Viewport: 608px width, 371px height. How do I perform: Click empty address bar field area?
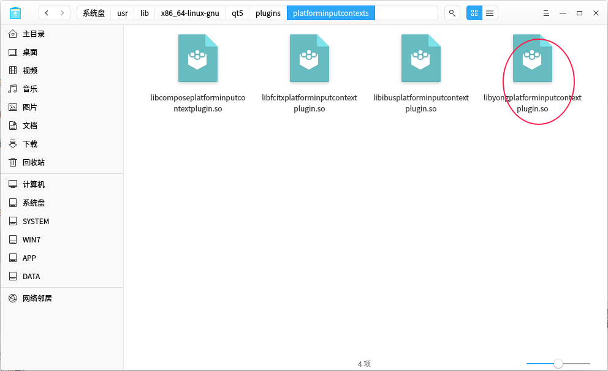click(x=406, y=13)
